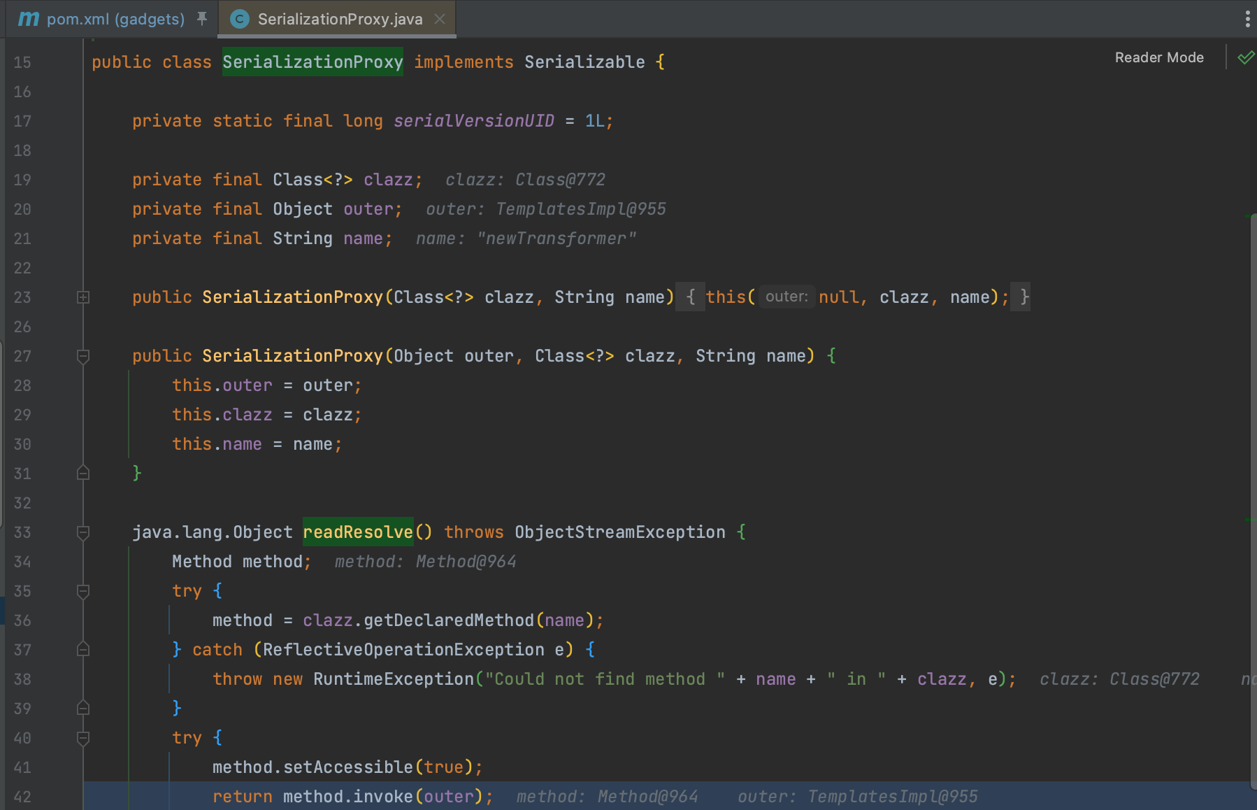Click inlay value 'outer: TemplatesImpl@955' on line 20
The image size is (1257, 810).
click(x=545, y=209)
